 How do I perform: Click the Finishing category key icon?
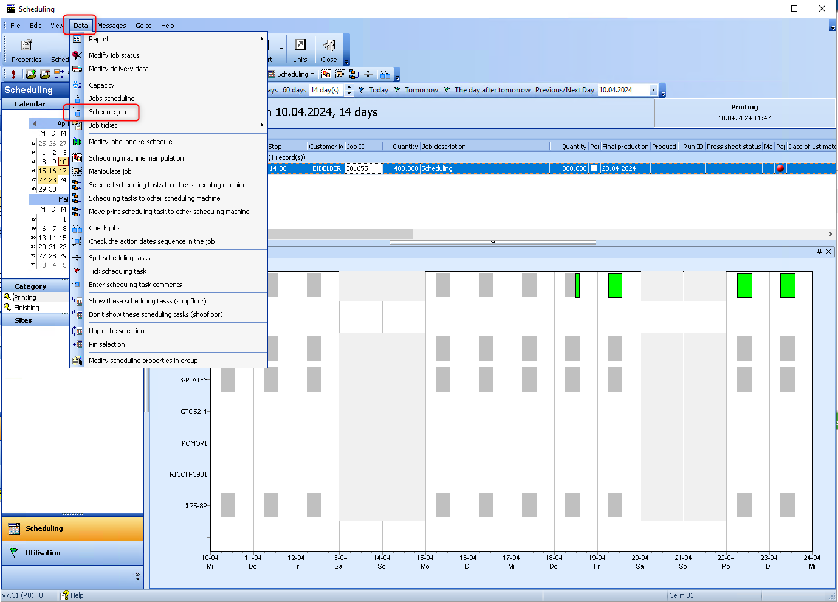[7, 307]
